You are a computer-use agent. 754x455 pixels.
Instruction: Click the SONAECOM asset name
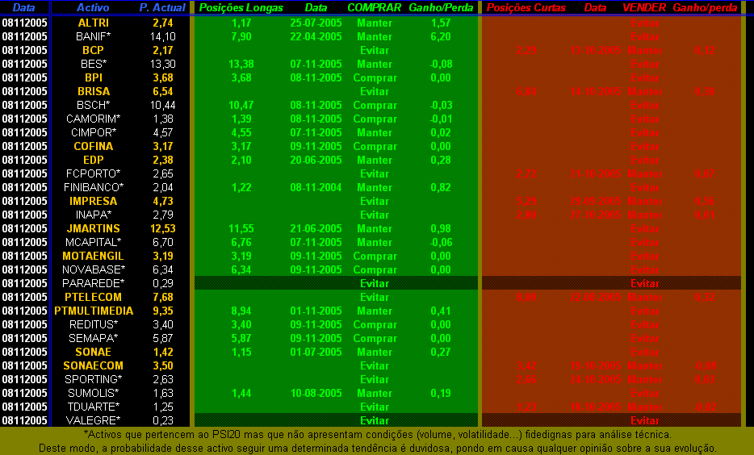click(x=94, y=365)
